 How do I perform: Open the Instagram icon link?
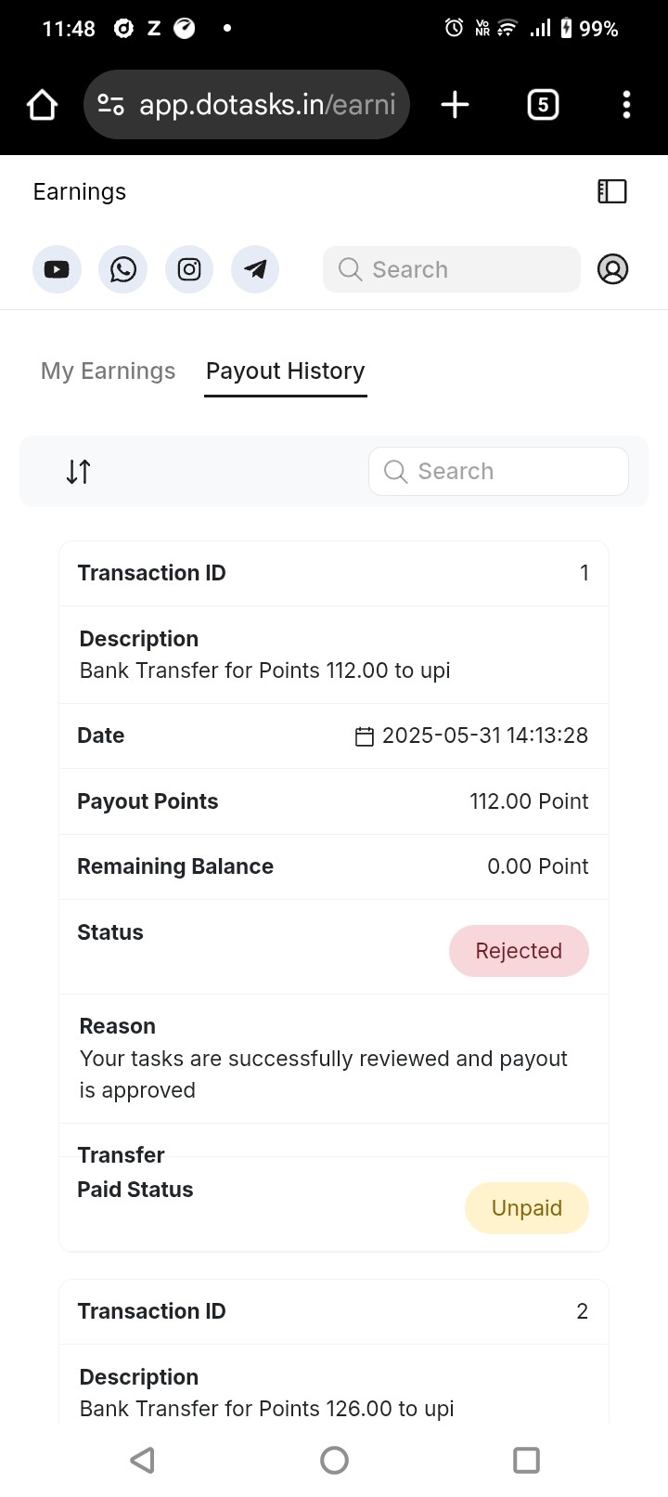pyautogui.click(x=189, y=269)
